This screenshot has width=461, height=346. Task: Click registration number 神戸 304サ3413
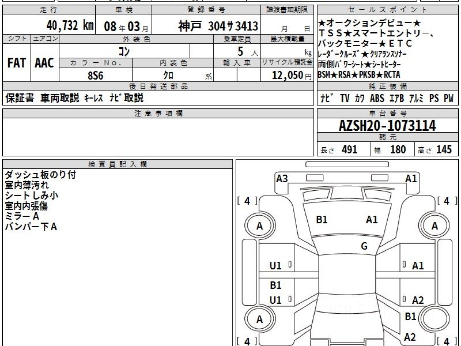[x=218, y=26]
